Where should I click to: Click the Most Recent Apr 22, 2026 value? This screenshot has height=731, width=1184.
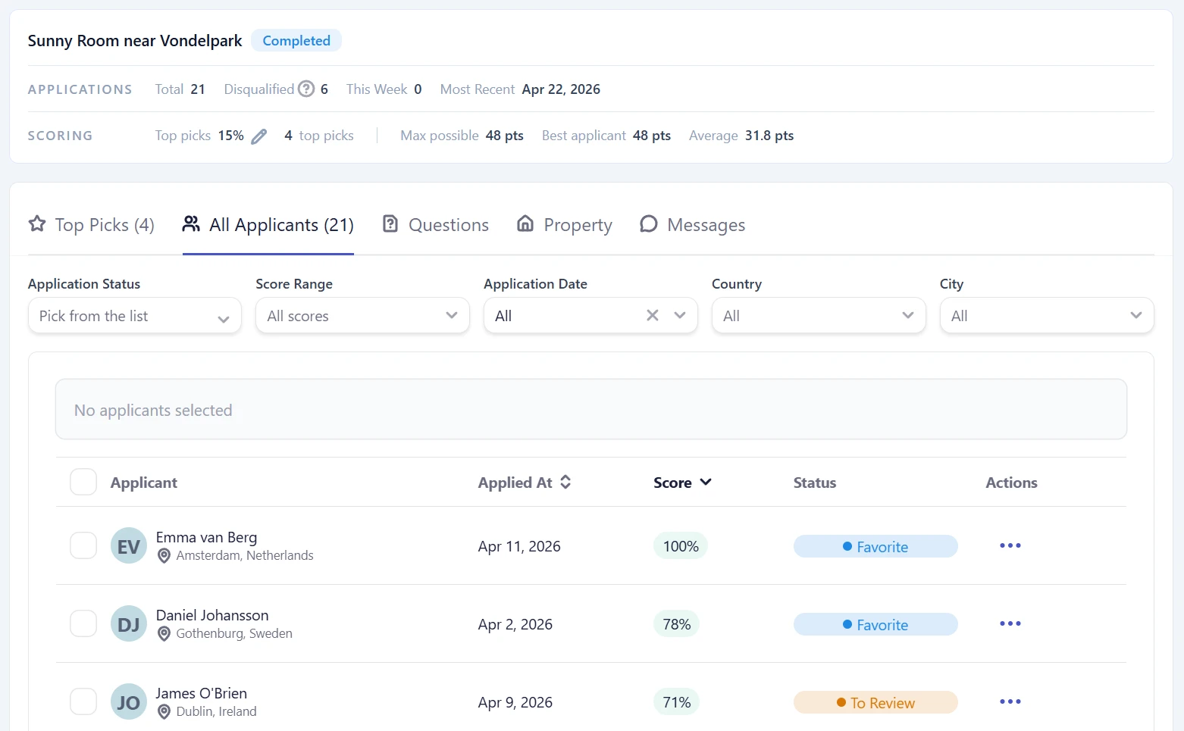(561, 89)
